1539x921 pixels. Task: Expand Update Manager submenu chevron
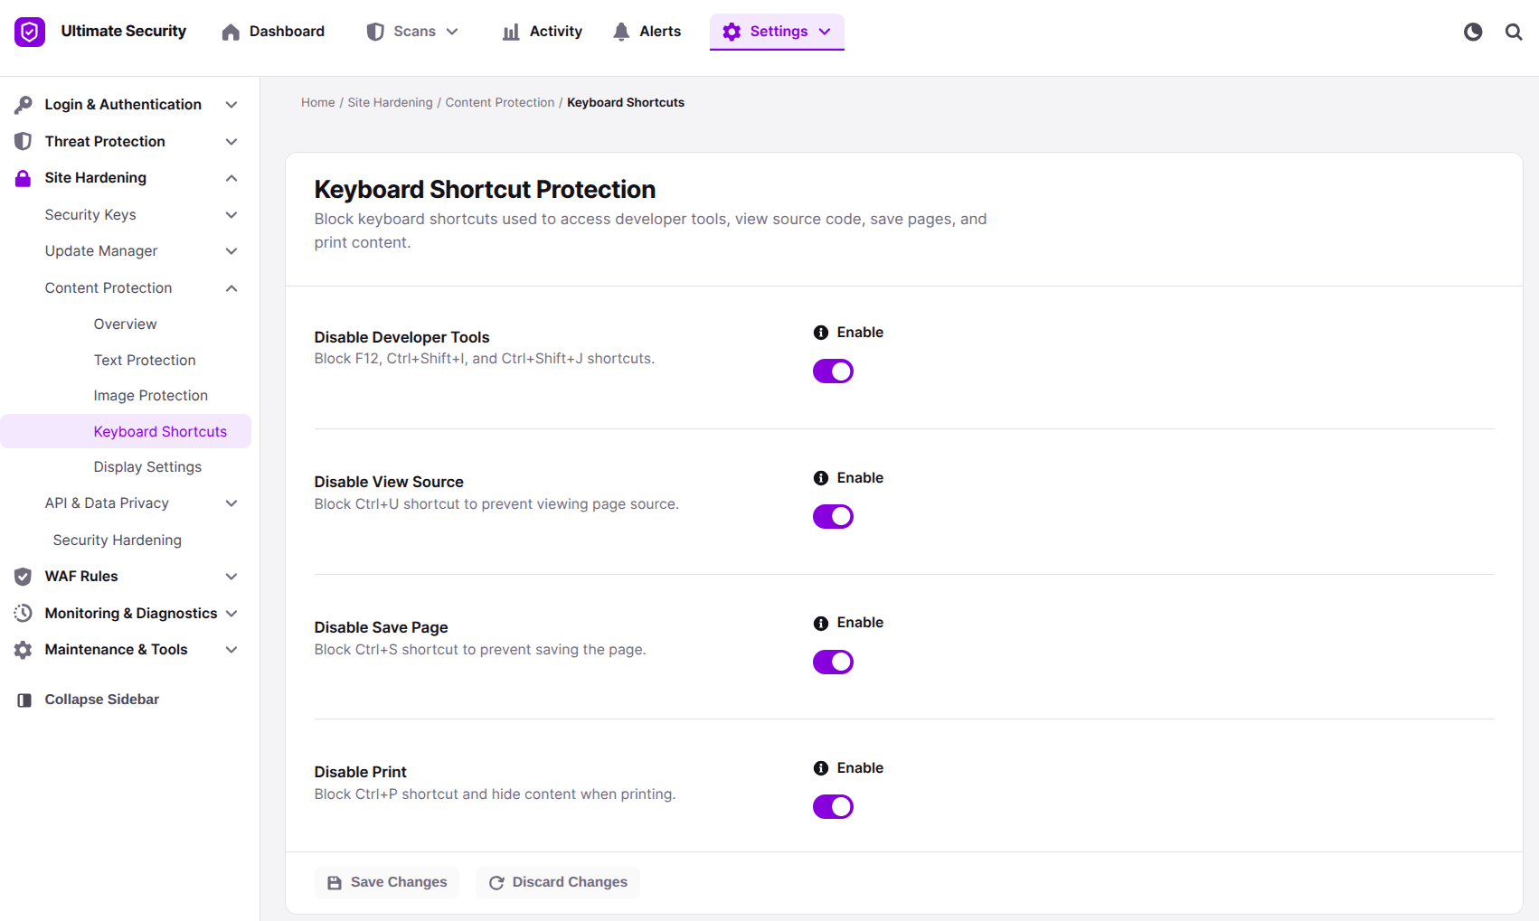point(231,251)
